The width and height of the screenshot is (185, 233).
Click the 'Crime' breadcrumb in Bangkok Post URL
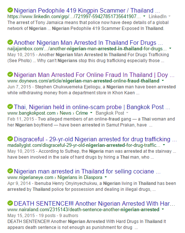pos(82,113)
